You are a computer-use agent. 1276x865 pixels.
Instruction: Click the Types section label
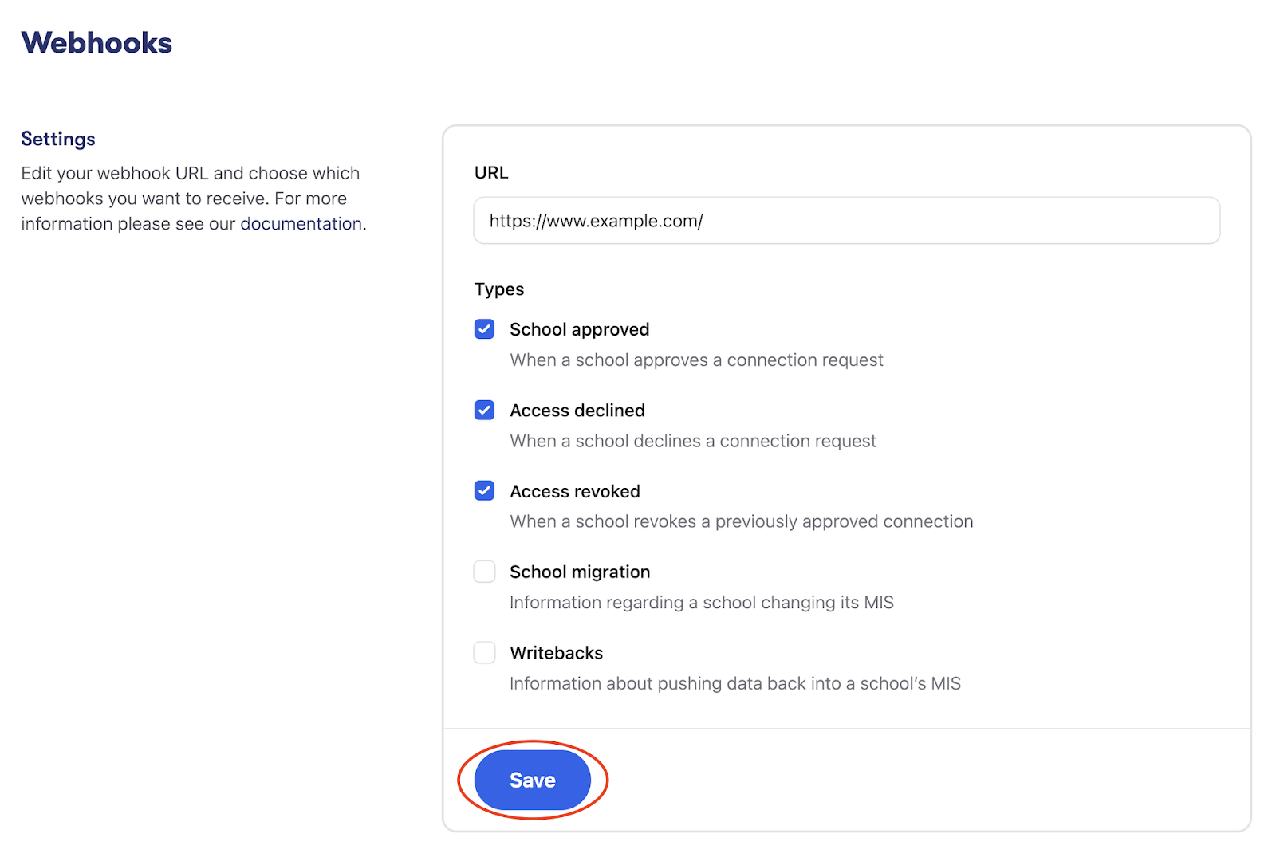498,289
